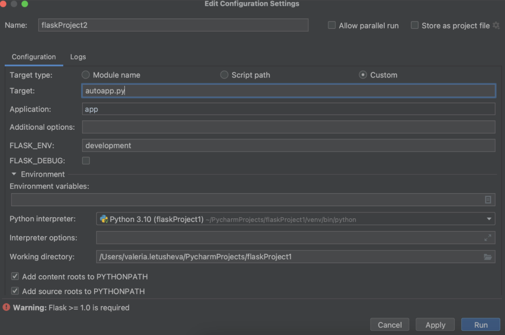
Task: Choose the Script path radio button
Action: (224, 75)
